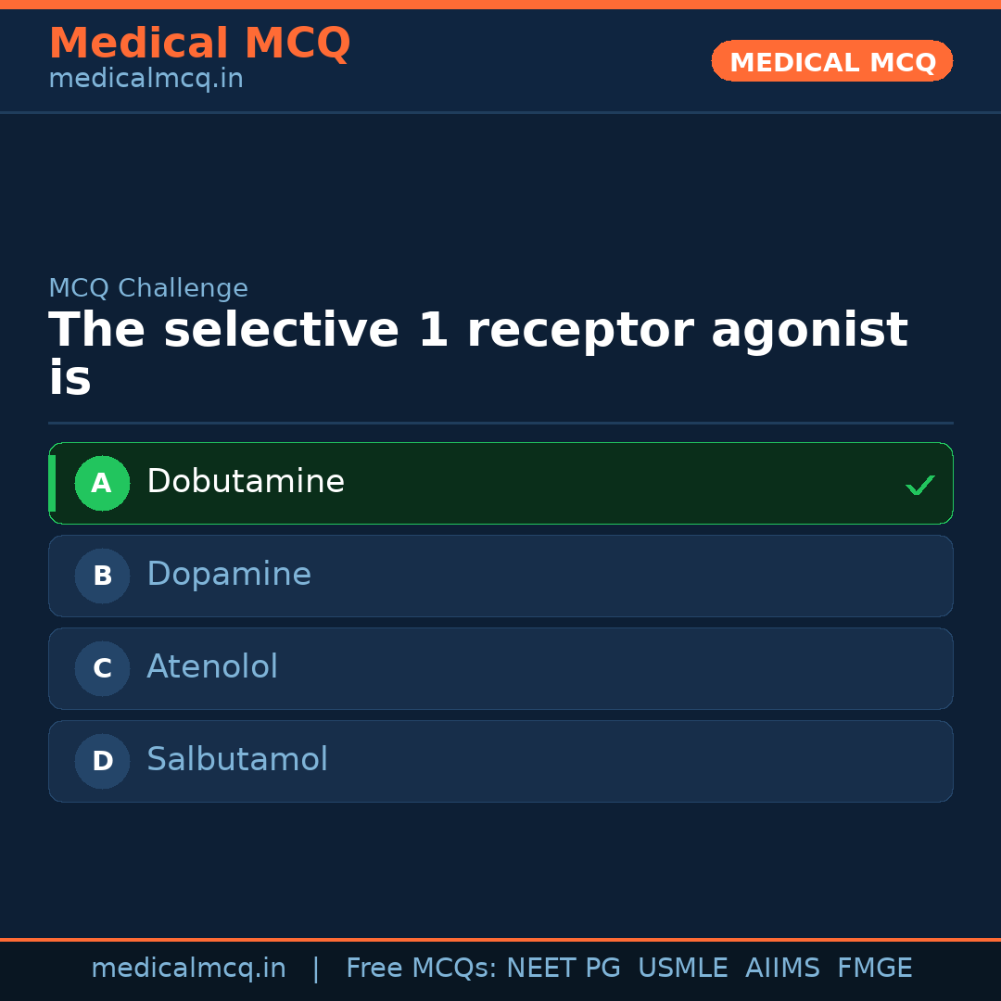The height and width of the screenshot is (1001, 1001).
Task: Click the AIIMS footer label
Action: (x=783, y=967)
